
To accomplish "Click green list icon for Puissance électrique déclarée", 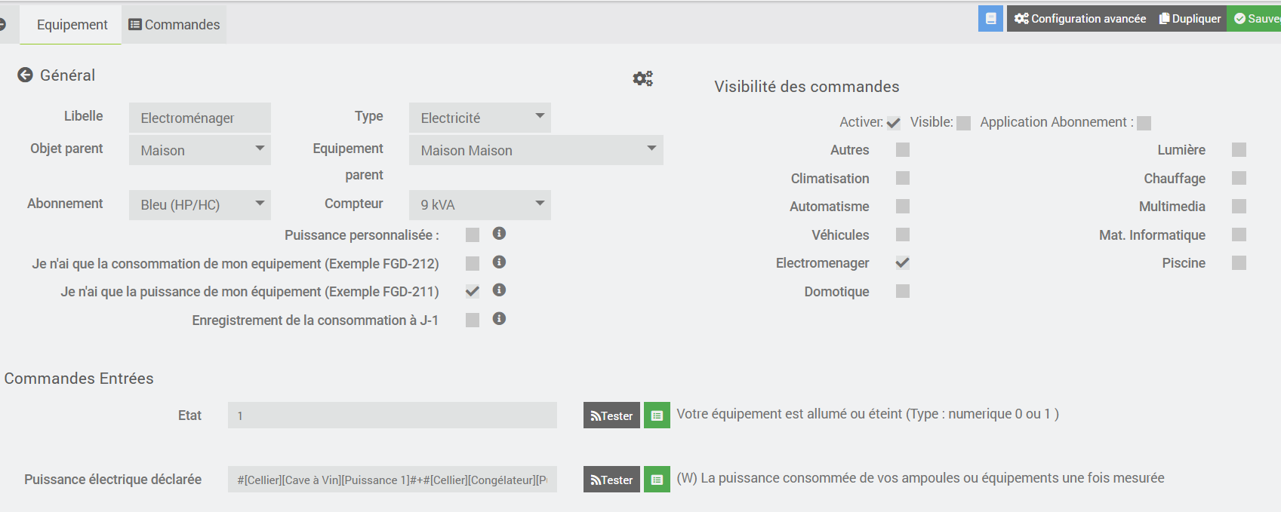I will [657, 480].
